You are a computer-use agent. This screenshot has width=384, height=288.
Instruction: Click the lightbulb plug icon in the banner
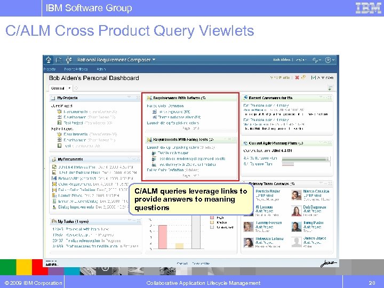click(69, 60)
